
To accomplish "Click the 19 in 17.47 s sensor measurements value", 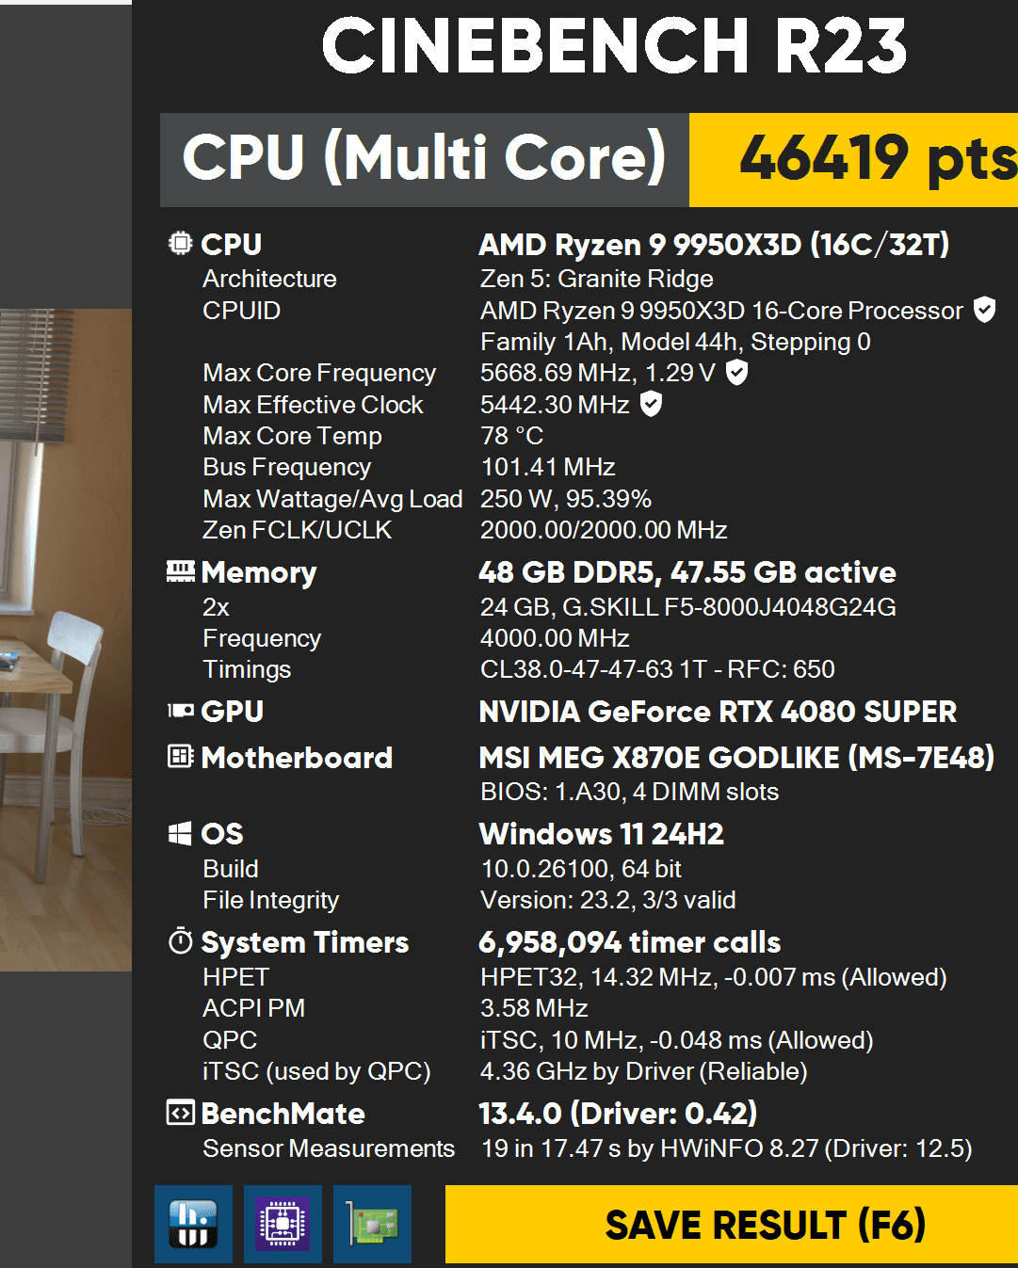I will click(x=726, y=1148).
